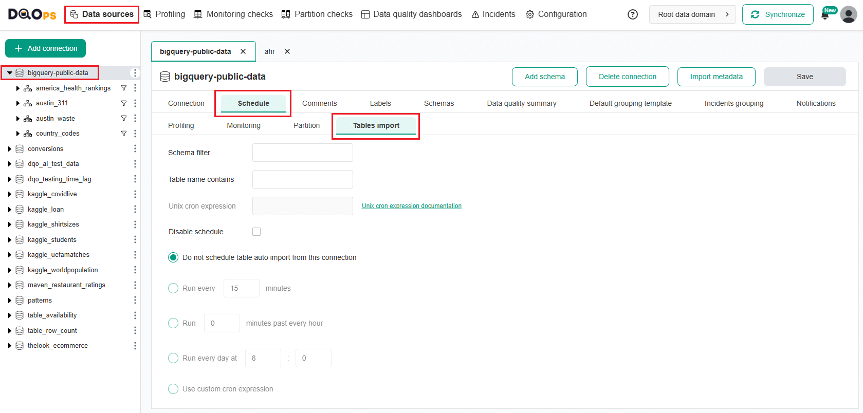
Task: Click the Import metadata button
Action: pos(717,77)
